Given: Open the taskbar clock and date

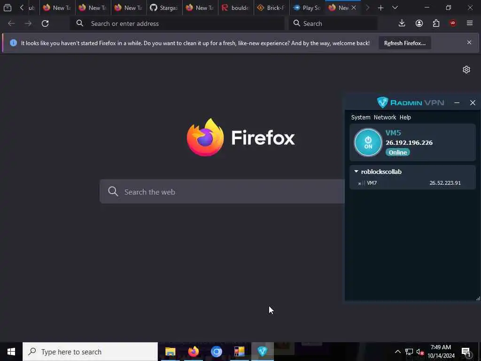Looking at the screenshot, I should 441,352.
